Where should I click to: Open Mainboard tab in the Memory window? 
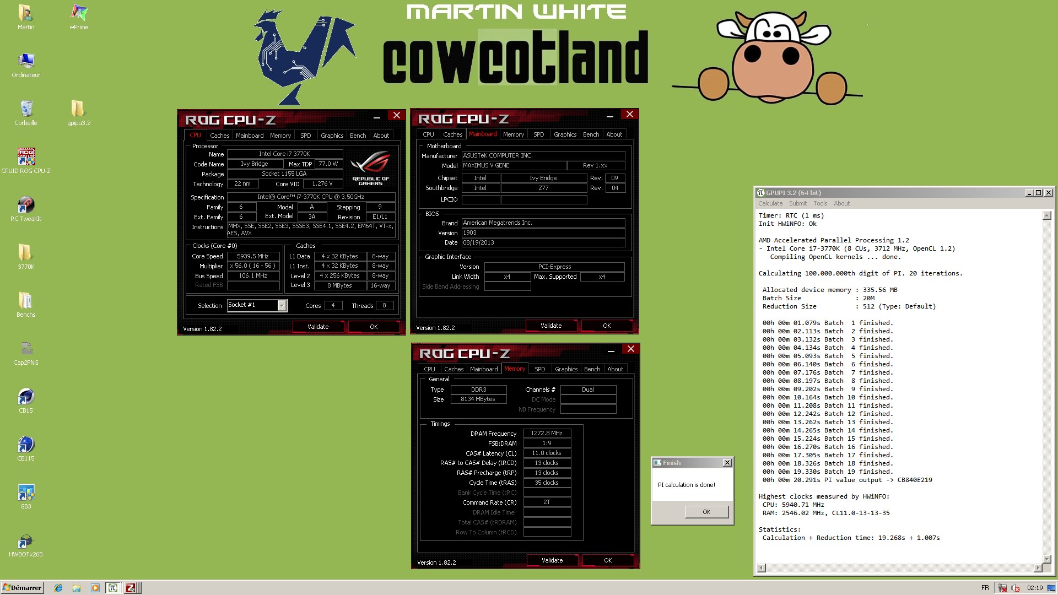(x=484, y=369)
